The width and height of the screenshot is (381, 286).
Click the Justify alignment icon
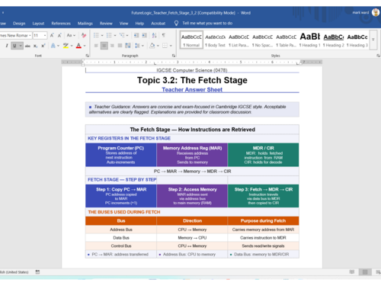pyautogui.click(x=120, y=46)
